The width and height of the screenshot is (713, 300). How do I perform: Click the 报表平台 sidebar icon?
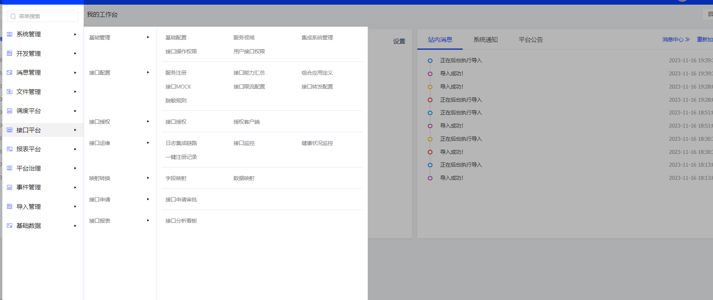click(10, 149)
